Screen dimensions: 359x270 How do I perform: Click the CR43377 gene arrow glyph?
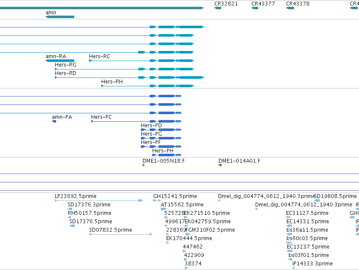click(255, 8)
